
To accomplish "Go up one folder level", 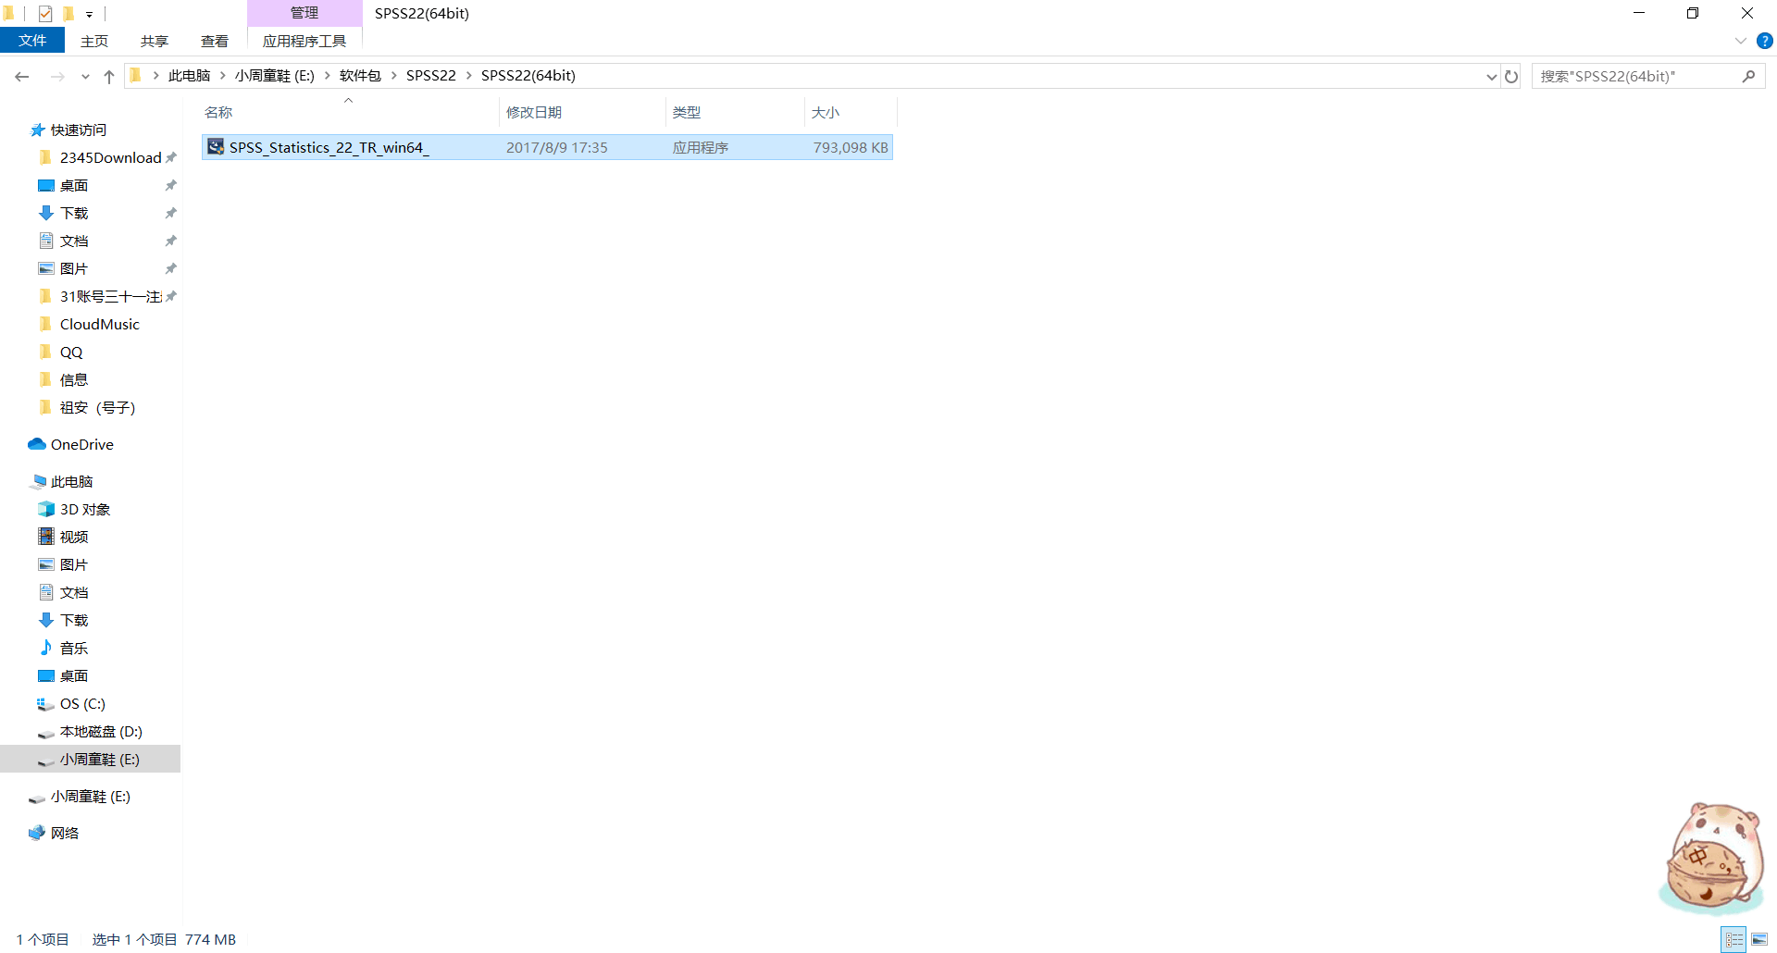I will [109, 77].
